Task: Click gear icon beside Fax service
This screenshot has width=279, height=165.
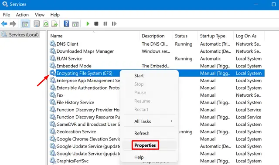Action: (x=53, y=95)
